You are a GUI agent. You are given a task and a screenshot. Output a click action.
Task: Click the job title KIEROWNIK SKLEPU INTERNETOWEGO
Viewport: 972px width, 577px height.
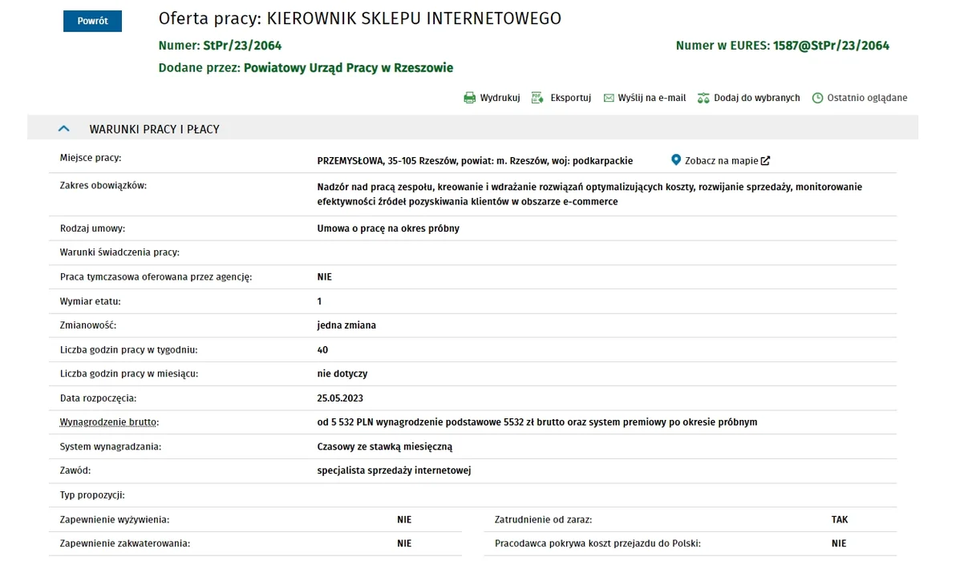click(x=414, y=18)
